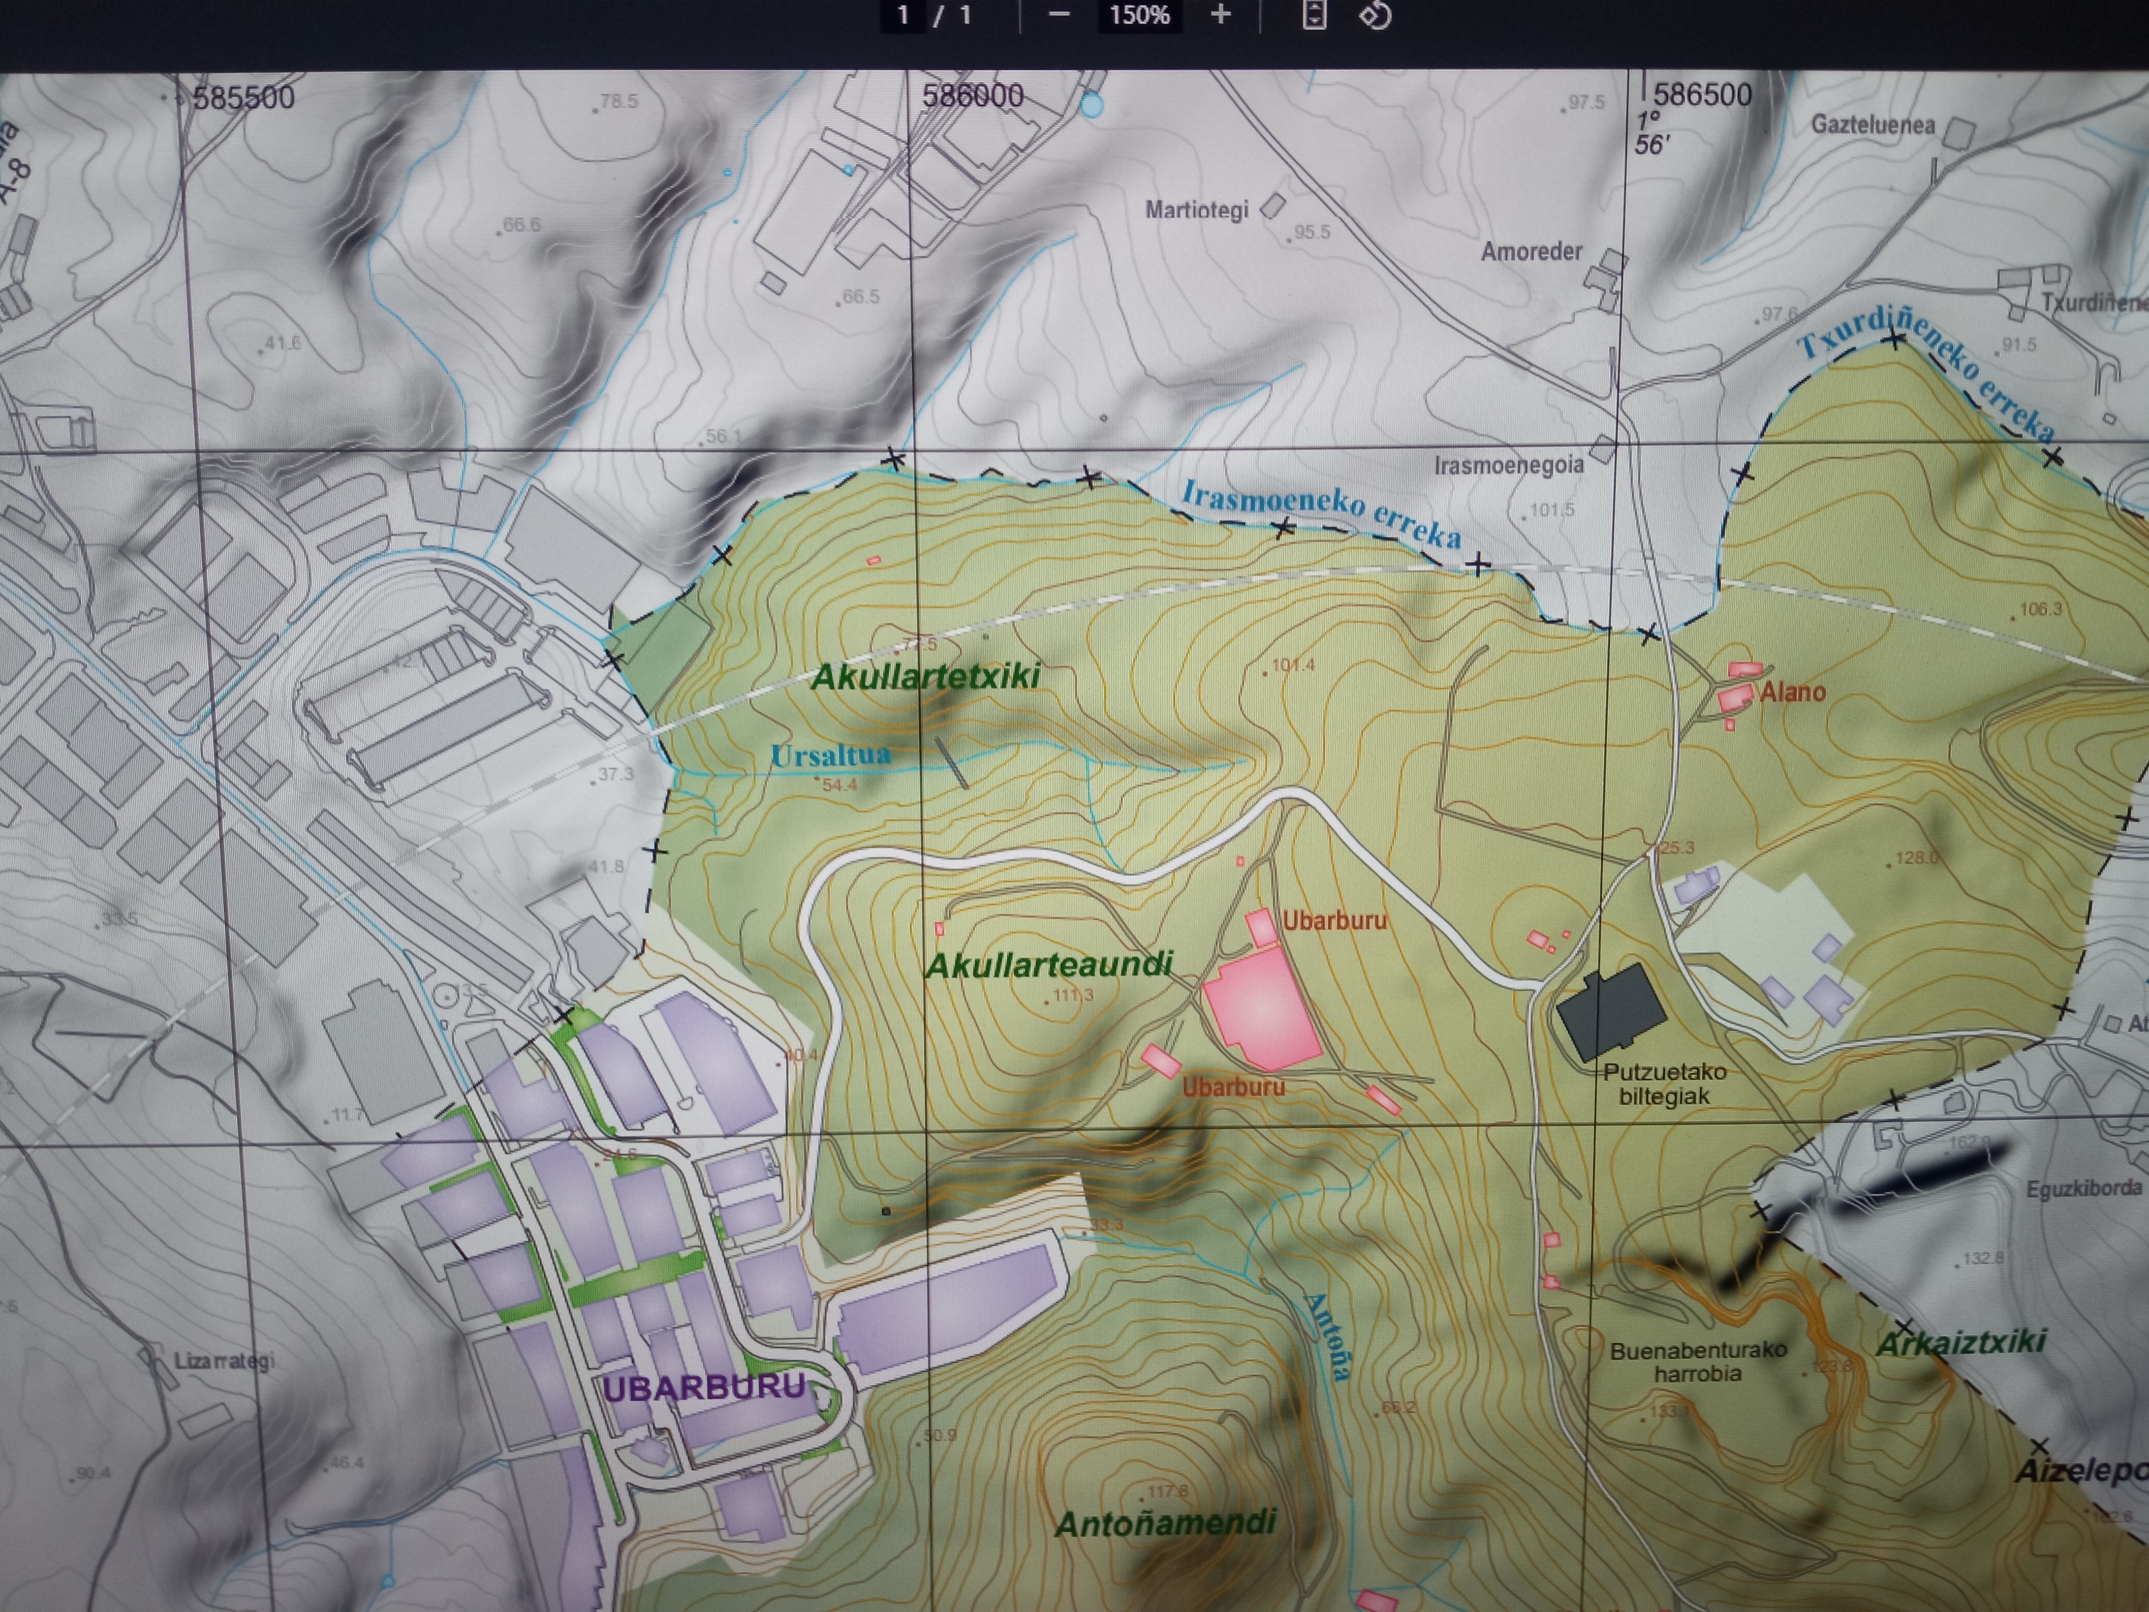Click the Martiotegi place label
Image resolution: width=2149 pixels, height=1612 pixels.
(x=1197, y=210)
